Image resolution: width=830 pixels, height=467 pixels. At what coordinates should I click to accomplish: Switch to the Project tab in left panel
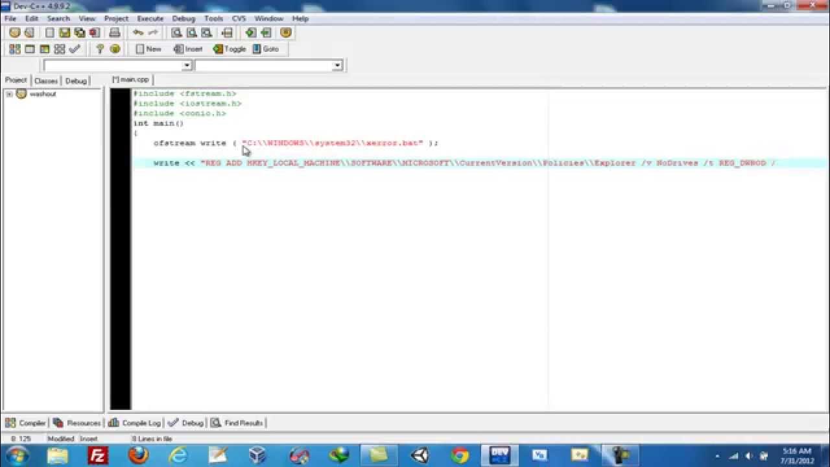(16, 80)
